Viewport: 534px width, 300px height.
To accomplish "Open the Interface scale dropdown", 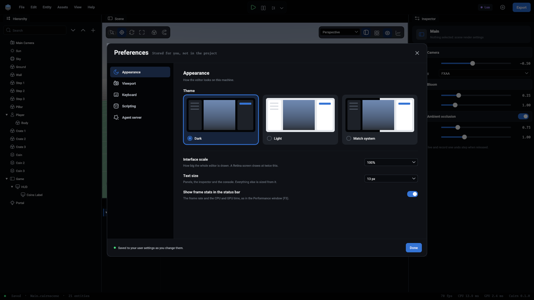I will point(391,162).
